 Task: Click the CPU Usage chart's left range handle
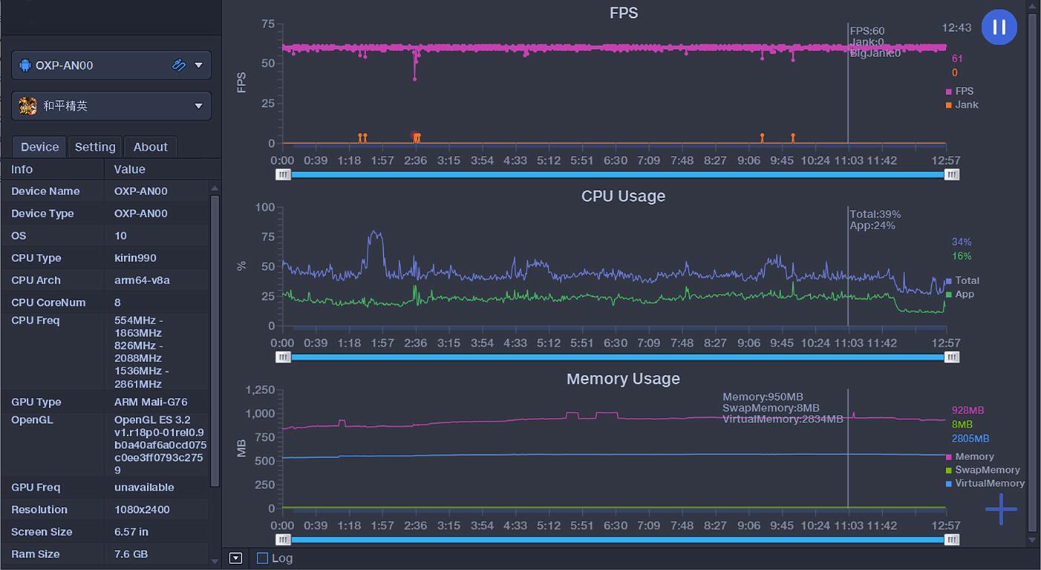click(x=284, y=357)
